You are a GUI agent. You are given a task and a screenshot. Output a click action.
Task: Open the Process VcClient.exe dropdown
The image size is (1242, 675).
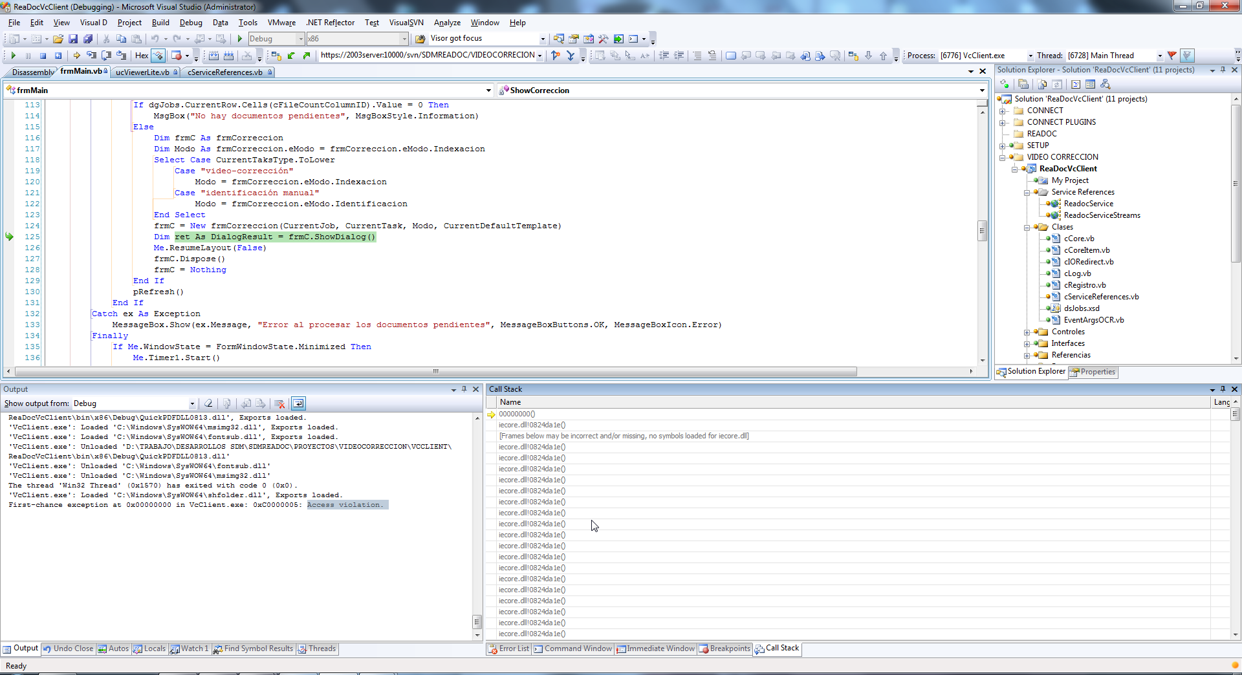pos(1030,56)
